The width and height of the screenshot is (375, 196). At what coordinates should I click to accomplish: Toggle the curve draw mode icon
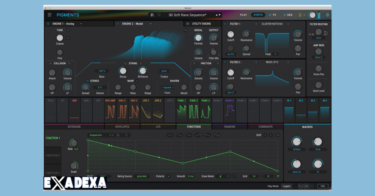(234, 176)
